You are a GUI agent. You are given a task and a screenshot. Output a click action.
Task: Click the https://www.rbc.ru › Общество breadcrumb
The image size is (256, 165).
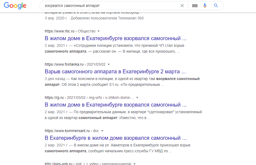point(70,31)
